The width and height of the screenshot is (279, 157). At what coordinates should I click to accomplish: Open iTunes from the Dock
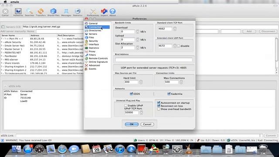click(119, 149)
